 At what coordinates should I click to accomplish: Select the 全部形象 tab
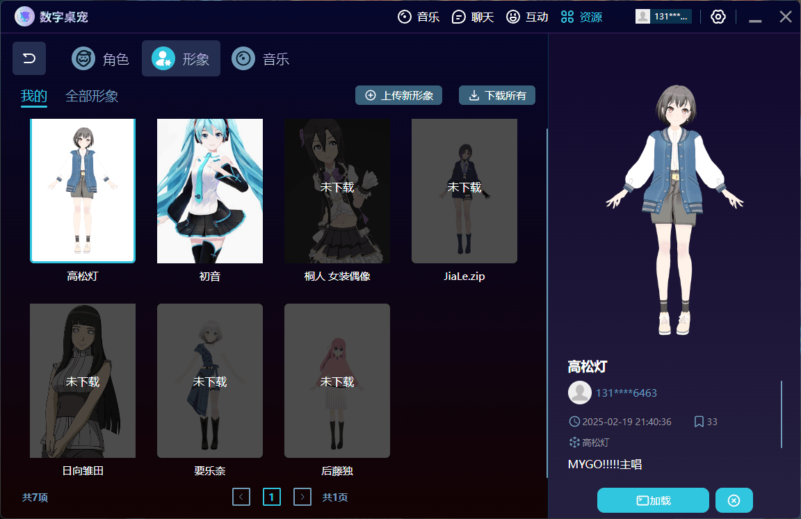92,96
